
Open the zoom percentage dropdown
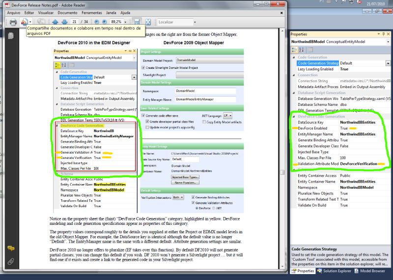[x=126, y=22]
